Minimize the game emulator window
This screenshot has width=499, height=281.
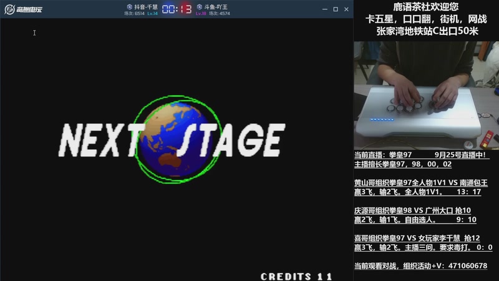point(324,9)
